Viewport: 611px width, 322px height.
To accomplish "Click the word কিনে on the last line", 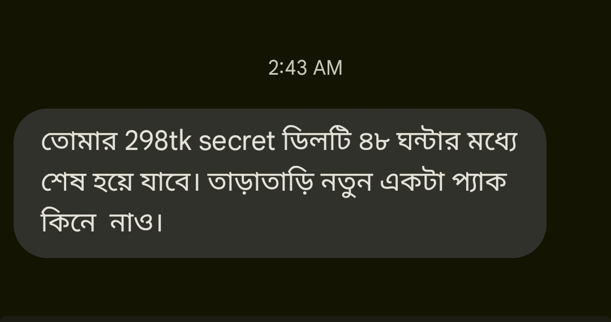I will [68, 221].
